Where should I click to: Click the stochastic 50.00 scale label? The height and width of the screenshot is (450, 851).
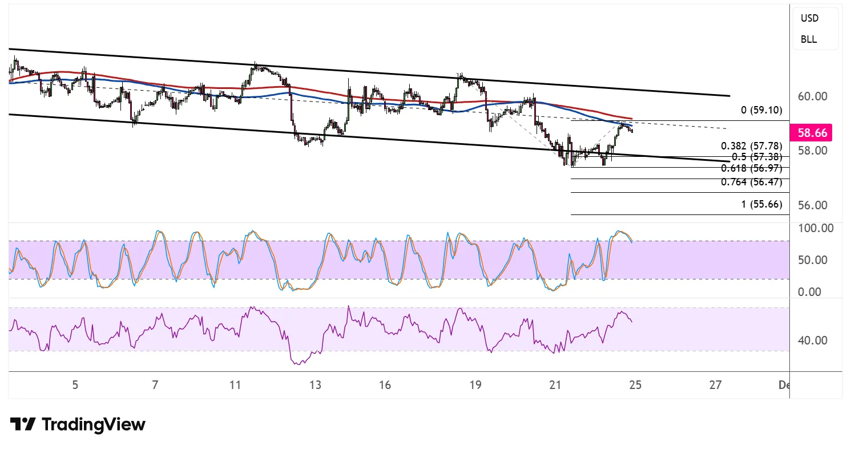coord(813,260)
